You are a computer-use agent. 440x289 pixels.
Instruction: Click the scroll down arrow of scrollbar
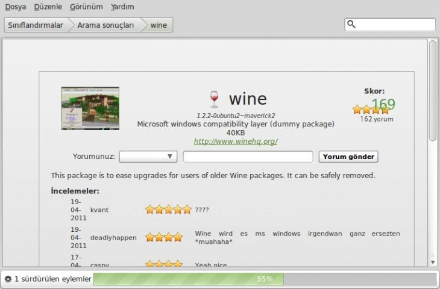coord(433,262)
